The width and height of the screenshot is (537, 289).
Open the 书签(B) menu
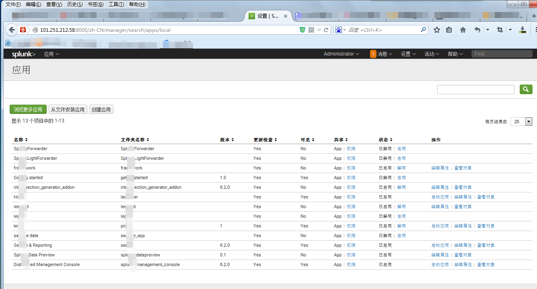pyautogui.click(x=95, y=4)
